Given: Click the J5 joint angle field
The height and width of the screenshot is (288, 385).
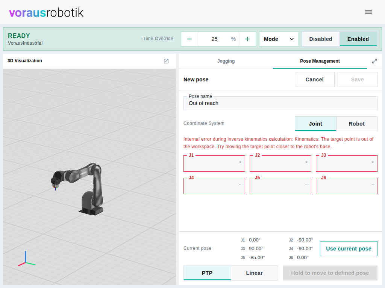Looking at the screenshot, I should (x=280, y=186).
